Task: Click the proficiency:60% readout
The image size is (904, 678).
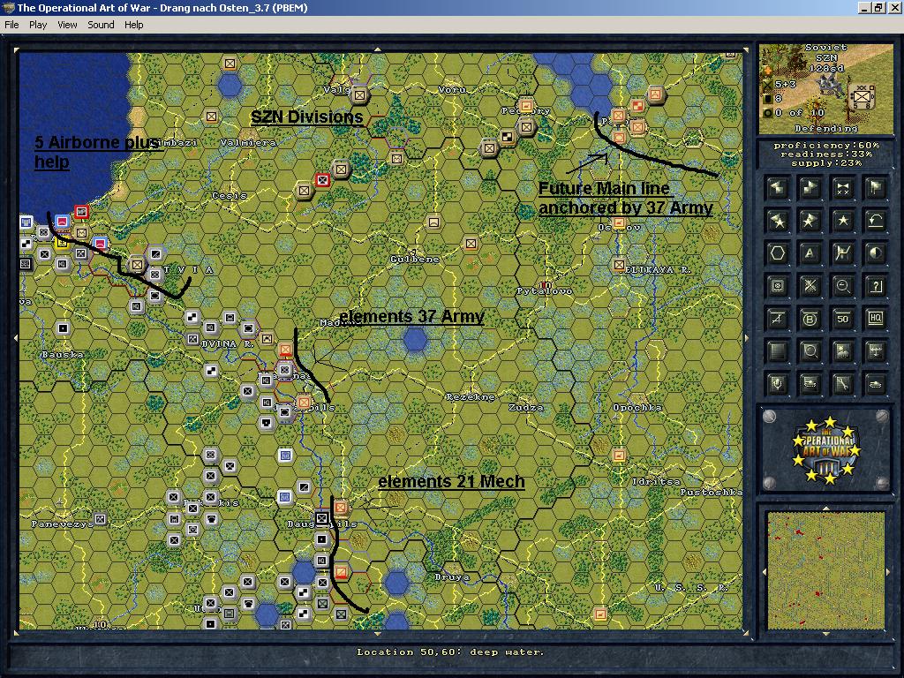Action: [826, 146]
